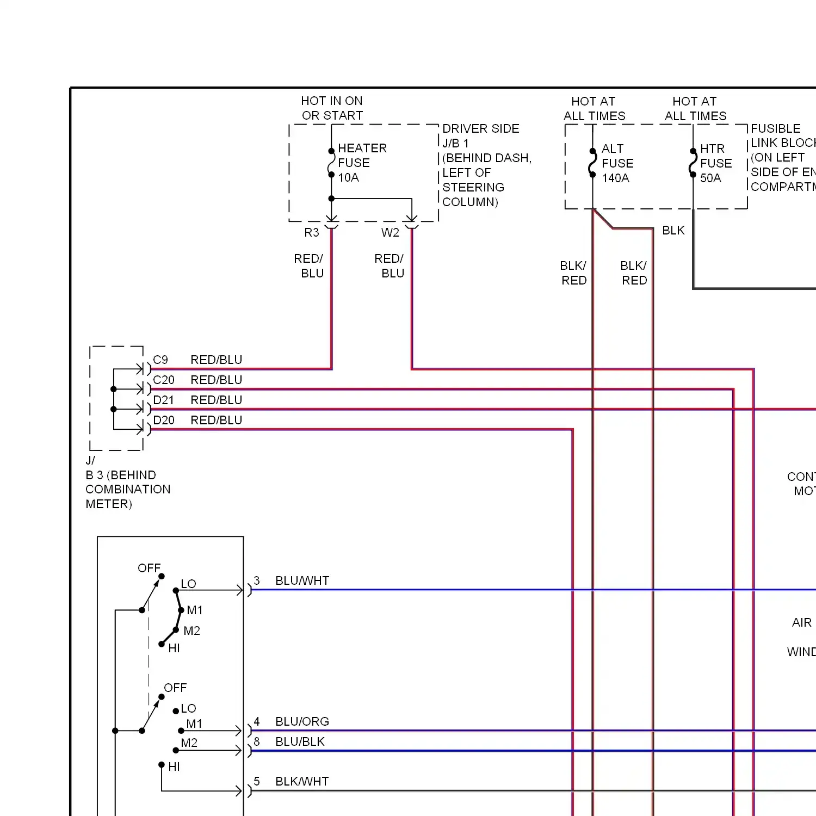Click pin number "5" beside BLK/WHT
Image resolution: width=816 pixels, height=816 pixels.
pyautogui.click(x=257, y=782)
